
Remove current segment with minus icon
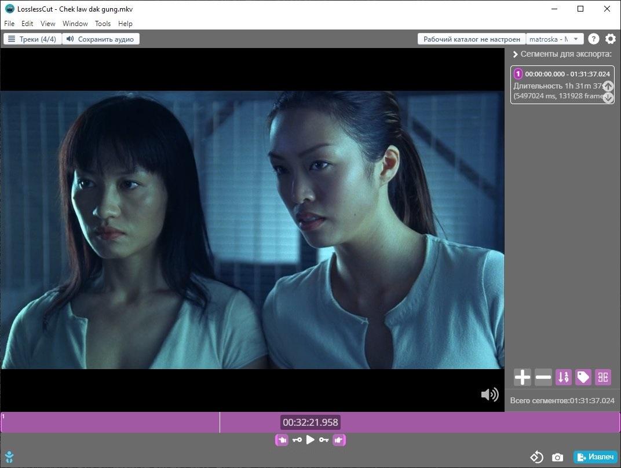coord(543,378)
